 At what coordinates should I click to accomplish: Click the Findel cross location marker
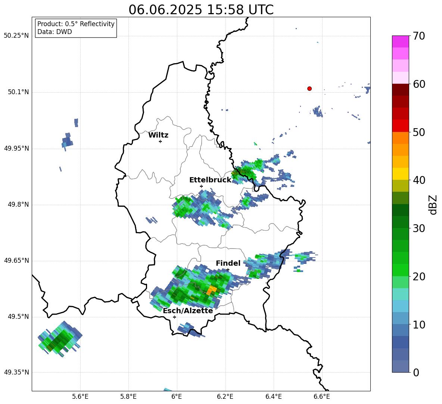[x=228, y=270]
